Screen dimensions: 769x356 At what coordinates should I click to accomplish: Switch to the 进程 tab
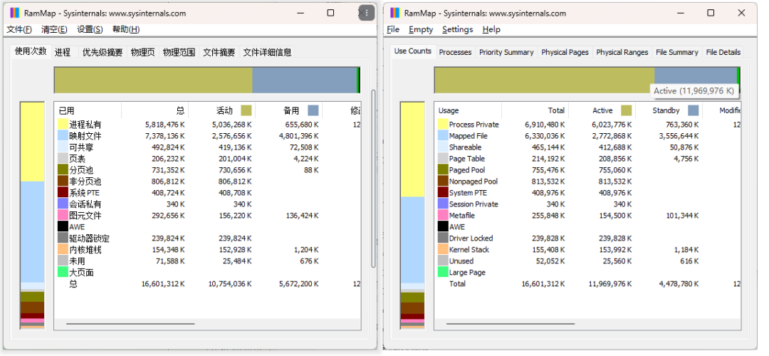pos(63,52)
